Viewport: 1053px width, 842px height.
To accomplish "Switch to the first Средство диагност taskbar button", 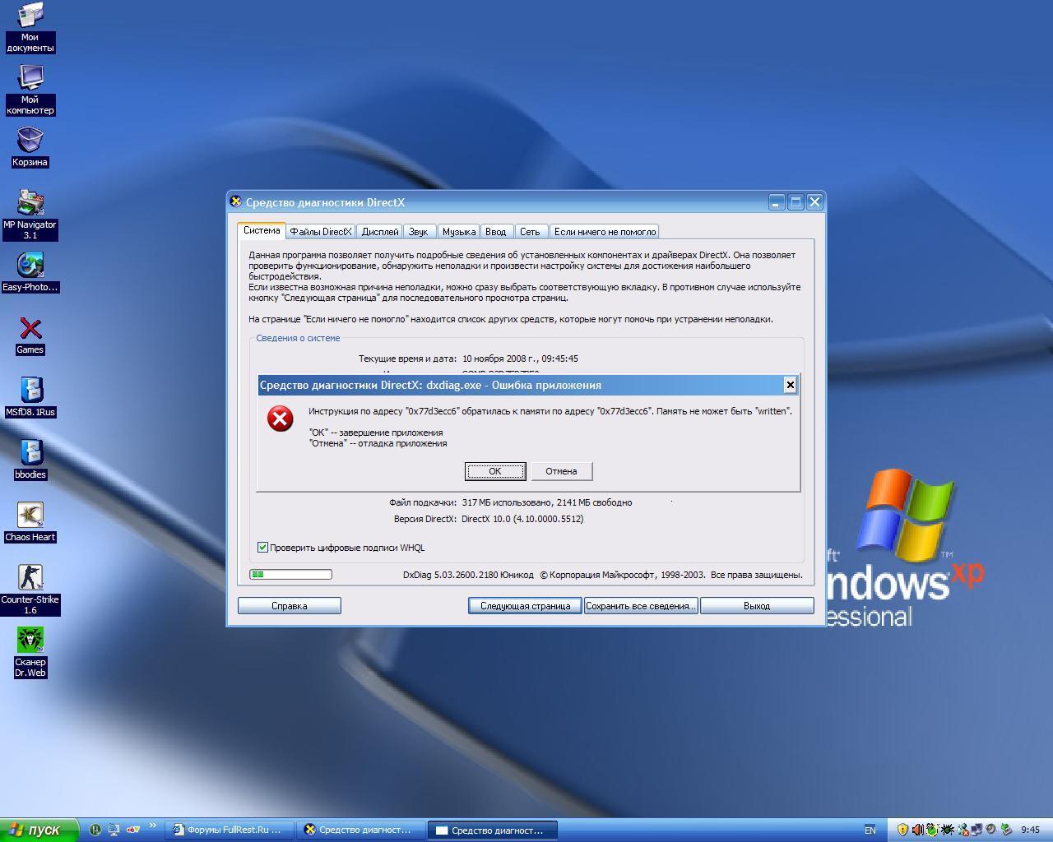I will pyautogui.click(x=361, y=830).
